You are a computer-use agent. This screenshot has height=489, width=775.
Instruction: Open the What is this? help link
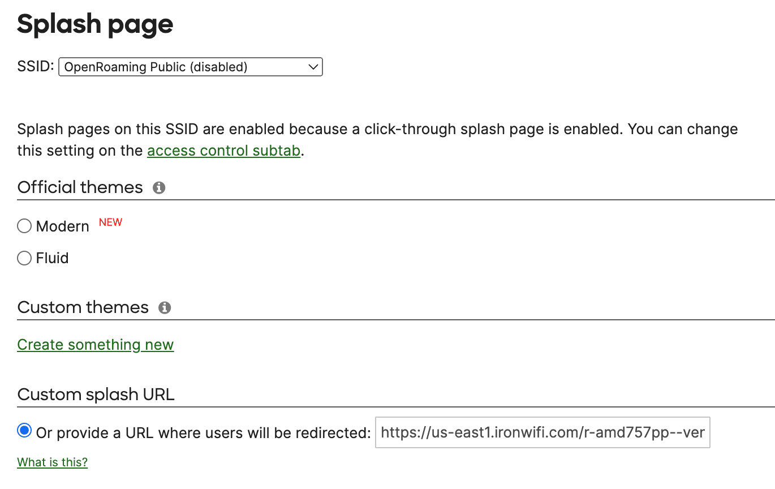click(x=53, y=462)
